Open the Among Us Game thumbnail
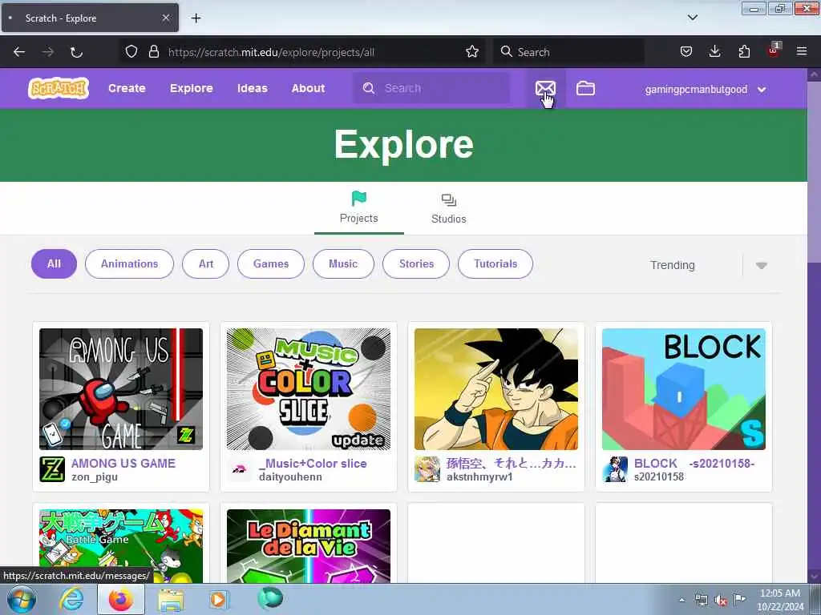 [x=121, y=389]
